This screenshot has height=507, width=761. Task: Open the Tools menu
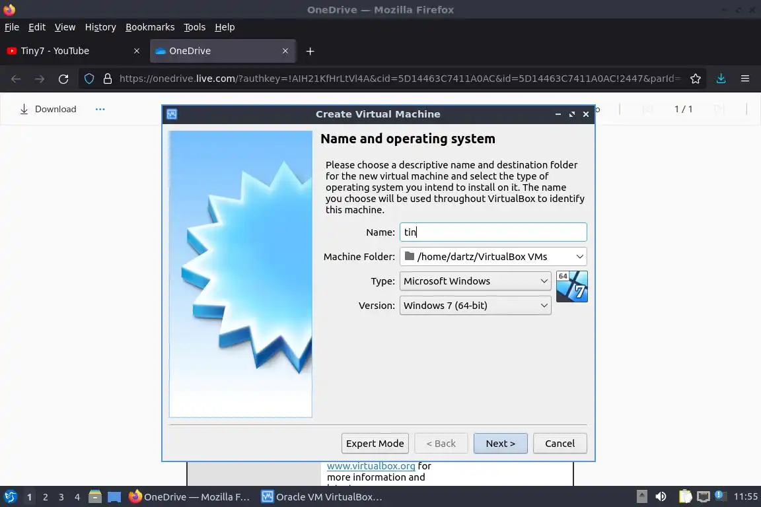[x=195, y=27]
